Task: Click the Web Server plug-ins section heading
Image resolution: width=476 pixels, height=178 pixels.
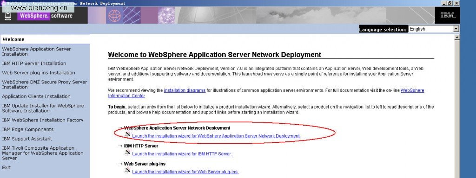Action: [145, 164]
